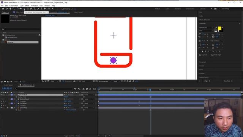
Task: Click the Faux Bold button
Action: [x=202, y=51]
